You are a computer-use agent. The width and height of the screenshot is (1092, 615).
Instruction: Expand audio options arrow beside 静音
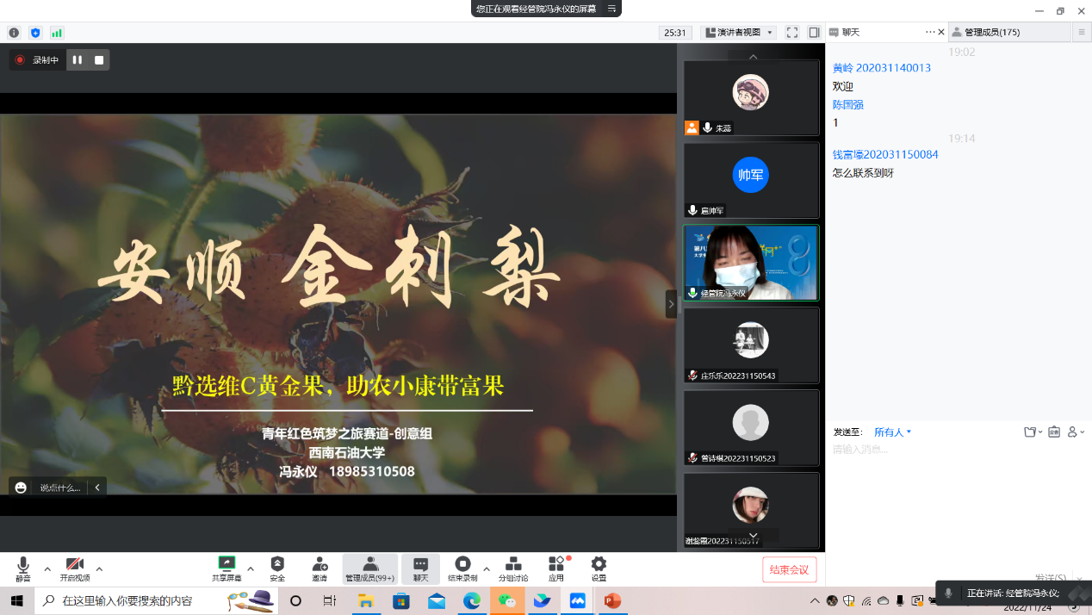point(47,569)
